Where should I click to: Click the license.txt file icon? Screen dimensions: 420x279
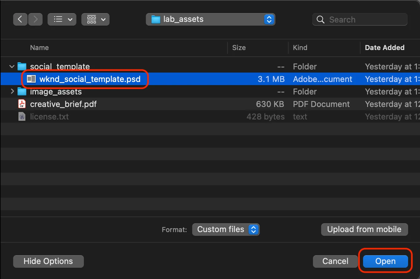[22, 117]
